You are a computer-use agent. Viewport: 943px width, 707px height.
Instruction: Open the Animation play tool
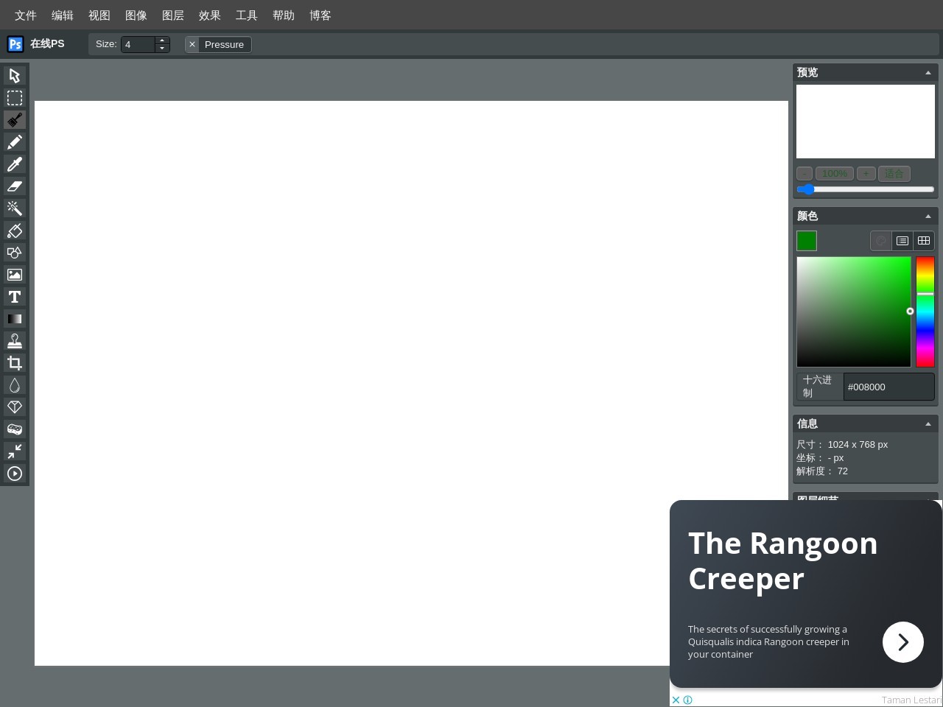click(x=15, y=474)
